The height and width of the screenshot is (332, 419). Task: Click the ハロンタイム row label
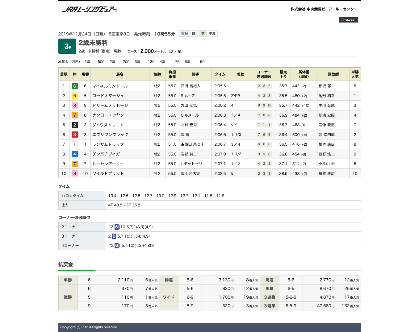[x=82, y=196]
